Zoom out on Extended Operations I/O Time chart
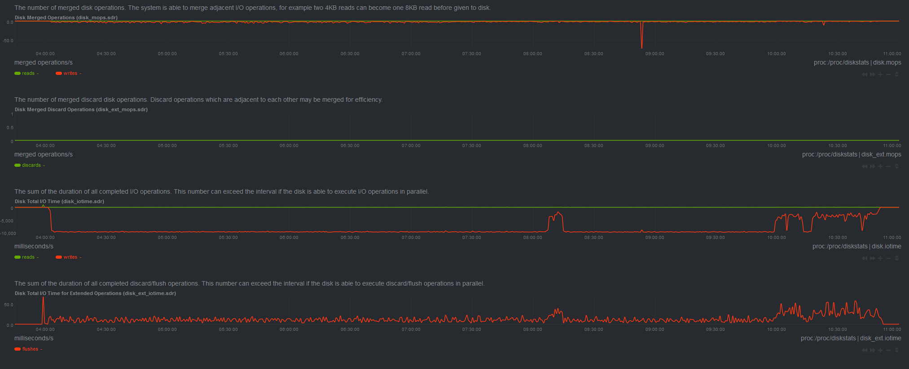The height and width of the screenshot is (369, 909). click(888, 350)
